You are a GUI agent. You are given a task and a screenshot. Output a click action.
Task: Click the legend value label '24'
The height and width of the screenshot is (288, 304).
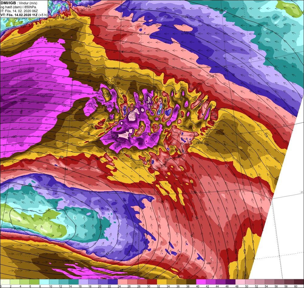click(x=119, y=286)
